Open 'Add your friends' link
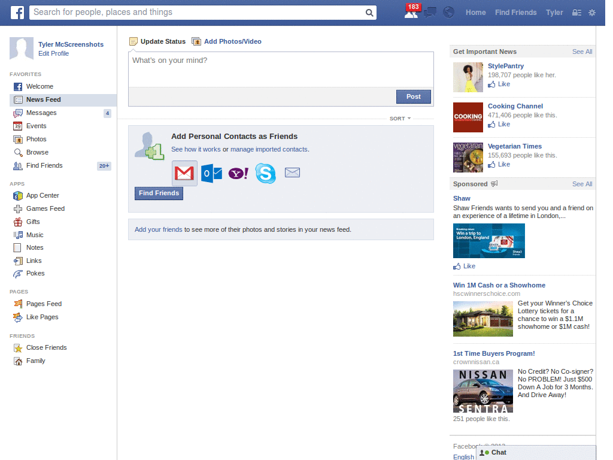Screen dimensions: 613x460 [158, 229]
